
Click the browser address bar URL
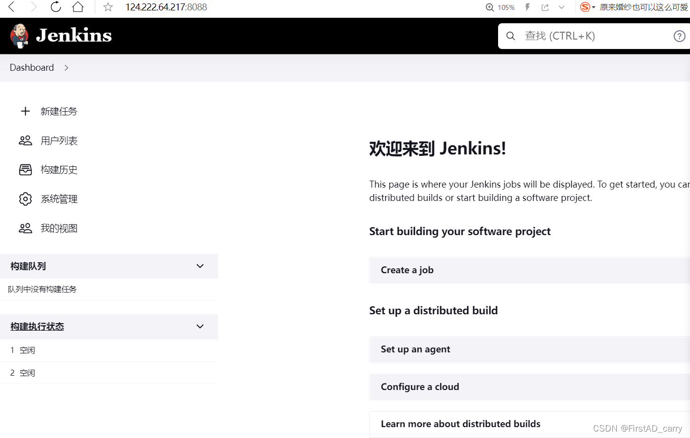(166, 7)
